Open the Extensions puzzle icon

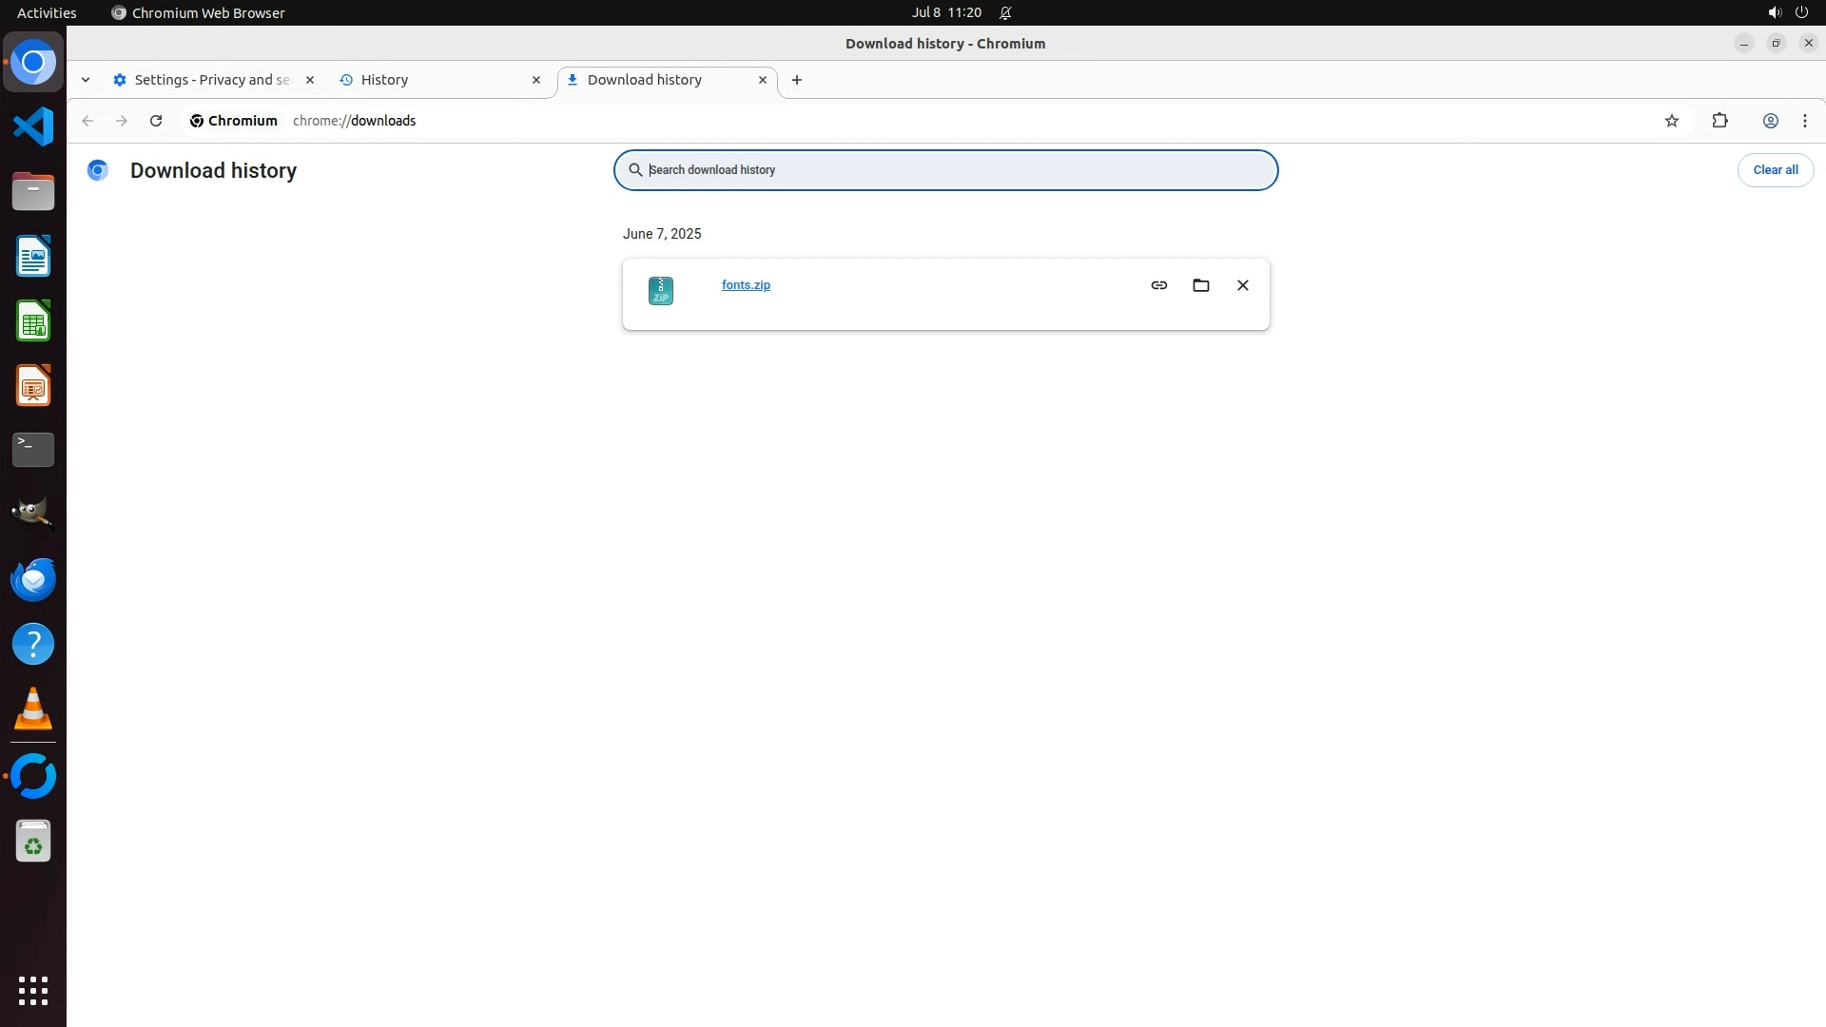[x=1719, y=121]
